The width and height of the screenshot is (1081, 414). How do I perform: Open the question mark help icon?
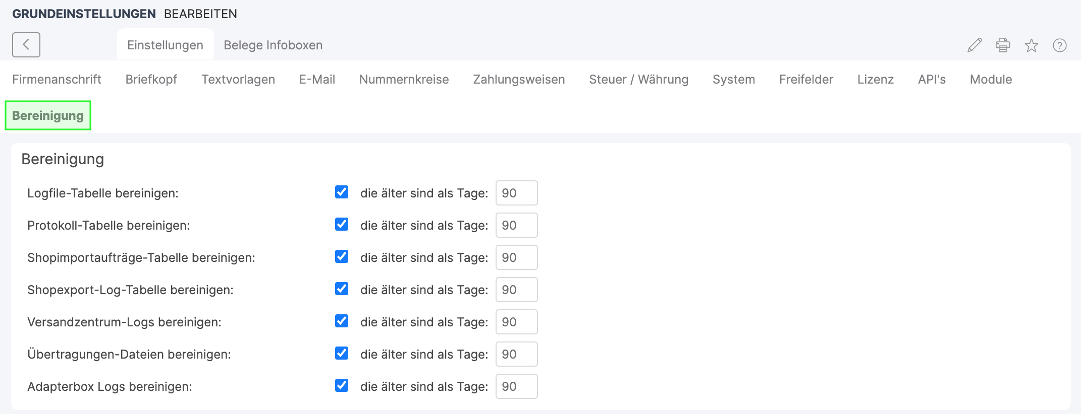pyautogui.click(x=1059, y=45)
